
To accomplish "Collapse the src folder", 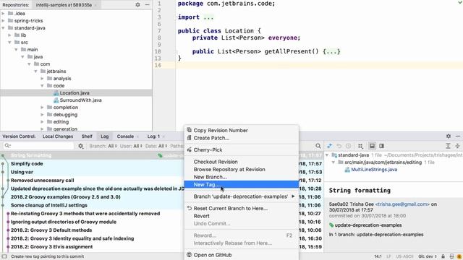I will (x=9, y=43).
